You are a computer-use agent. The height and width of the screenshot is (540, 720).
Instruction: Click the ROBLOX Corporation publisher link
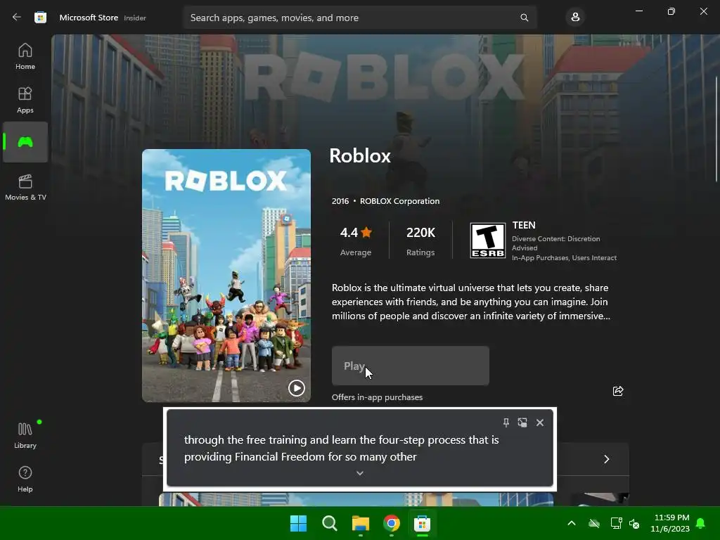coord(399,201)
